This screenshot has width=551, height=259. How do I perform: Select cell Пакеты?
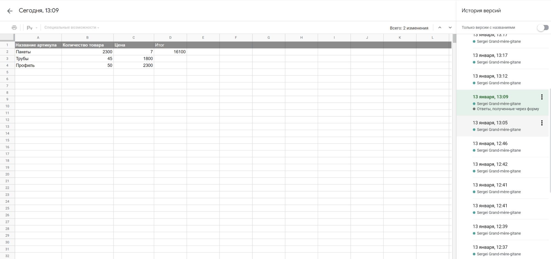(x=38, y=52)
